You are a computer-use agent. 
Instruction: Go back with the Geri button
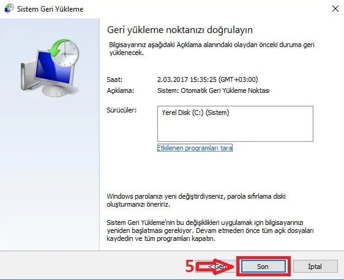[x=216, y=267]
